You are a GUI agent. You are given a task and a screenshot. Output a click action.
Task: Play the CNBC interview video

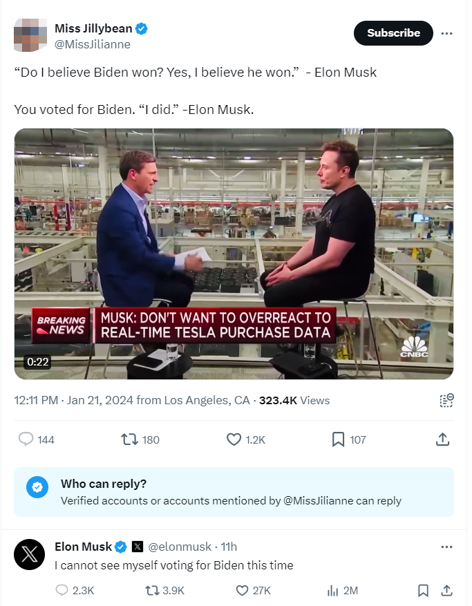pyautogui.click(x=234, y=254)
